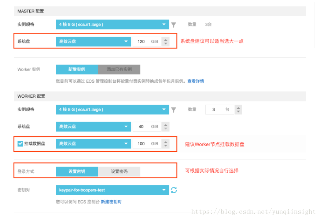Decrease mounted data disk size
Viewport: 320px width, 219px height.
(x=166, y=146)
